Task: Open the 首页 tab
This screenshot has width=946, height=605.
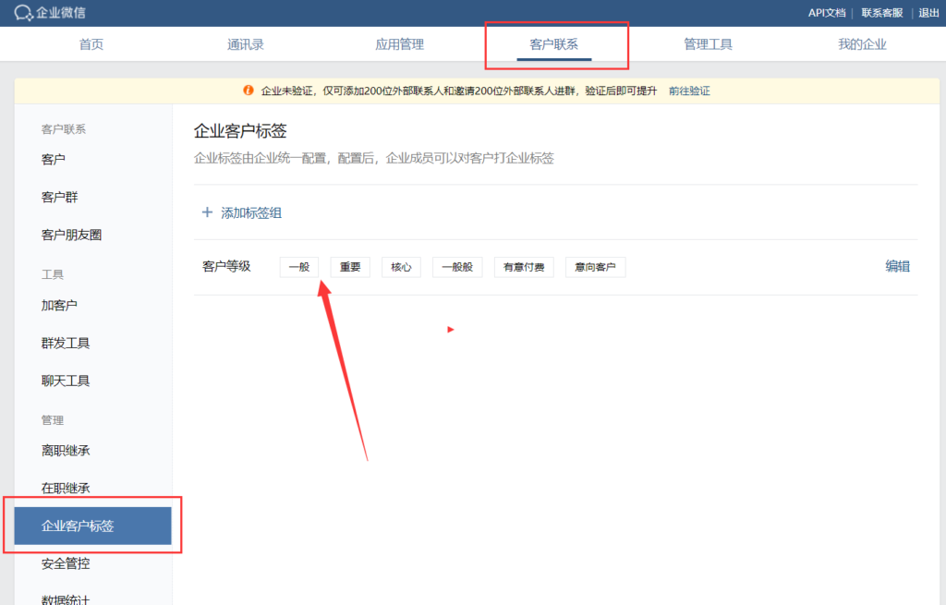Action: point(91,44)
